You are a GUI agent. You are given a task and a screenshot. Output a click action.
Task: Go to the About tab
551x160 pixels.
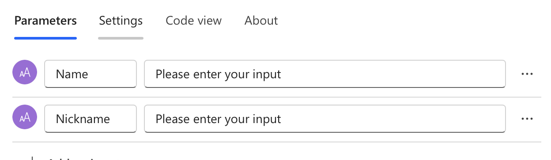261,21
